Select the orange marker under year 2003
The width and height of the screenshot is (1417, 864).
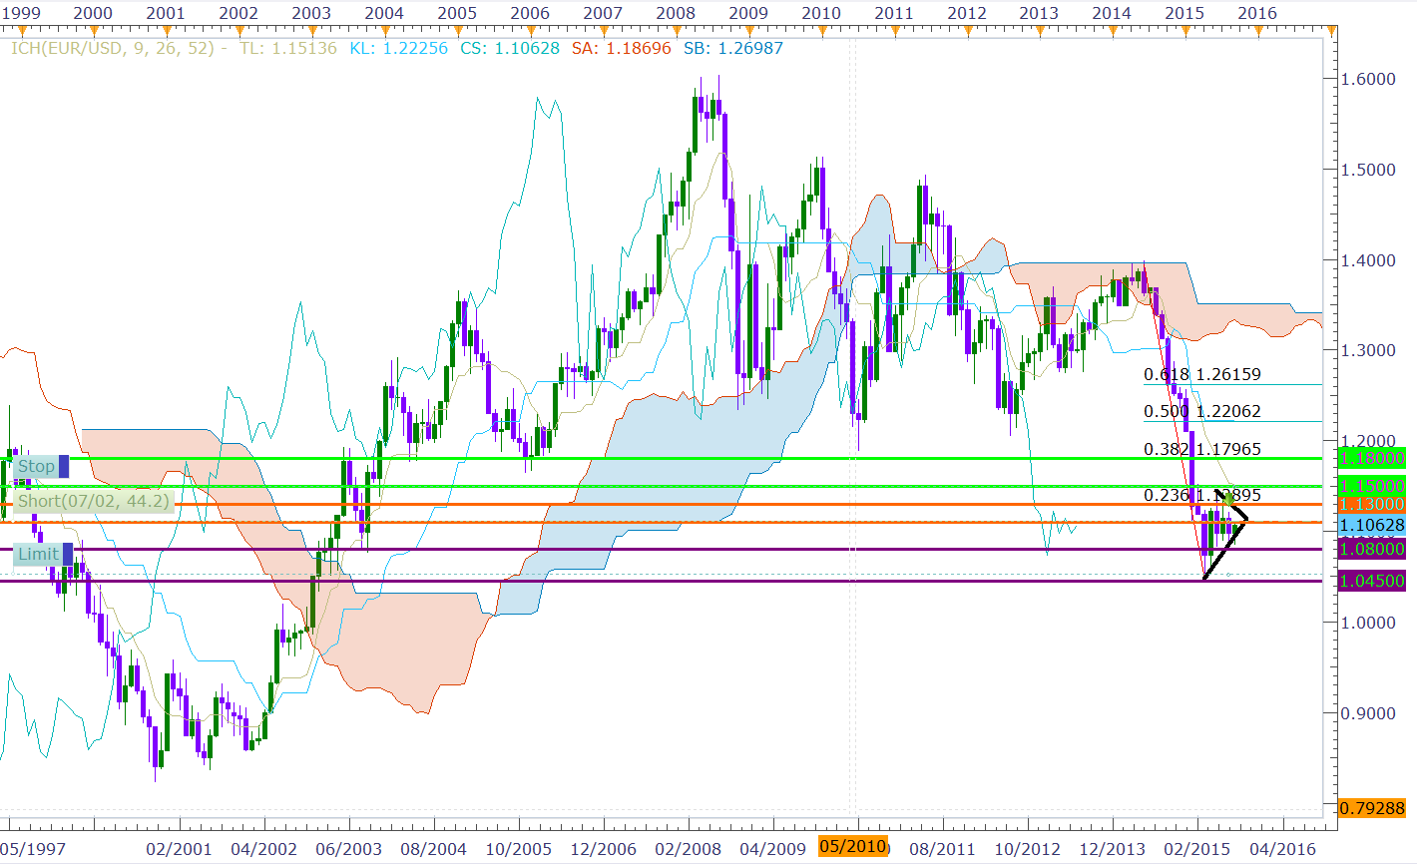312,32
